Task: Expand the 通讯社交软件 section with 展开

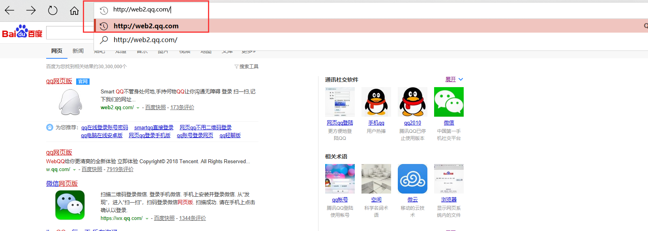Action: click(454, 80)
